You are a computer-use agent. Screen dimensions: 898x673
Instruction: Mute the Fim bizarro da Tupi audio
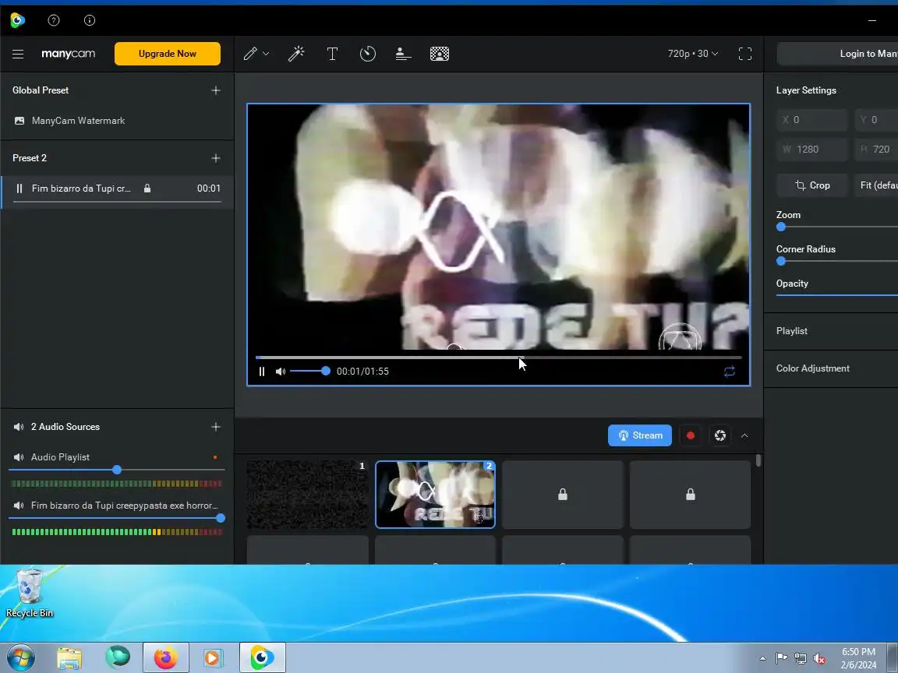click(19, 506)
